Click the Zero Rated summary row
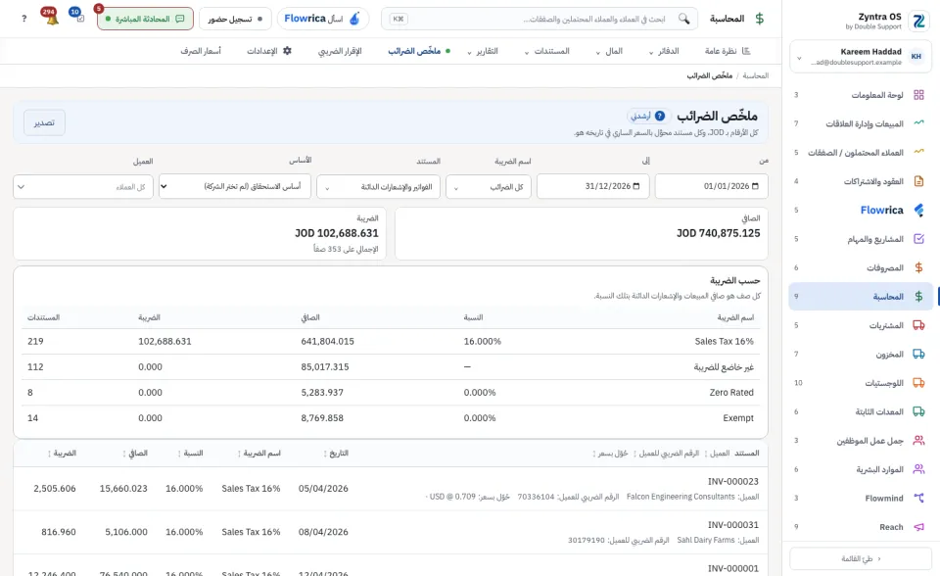 (x=391, y=393)
